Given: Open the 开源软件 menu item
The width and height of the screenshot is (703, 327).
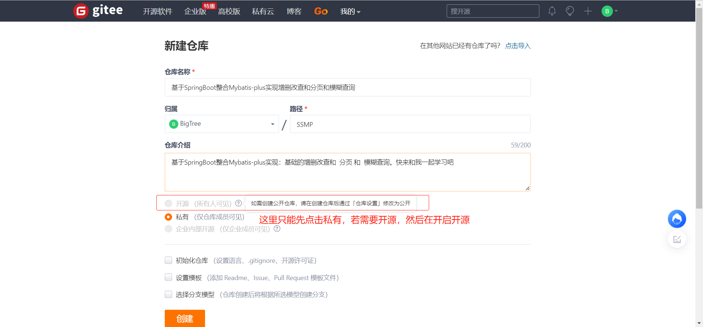Looking at the screenshot, I should [157, 11].
